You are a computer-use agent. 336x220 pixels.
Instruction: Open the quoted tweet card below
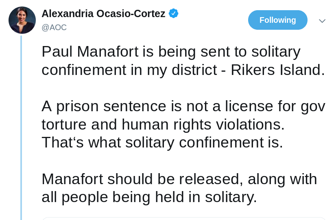[184, 218]
